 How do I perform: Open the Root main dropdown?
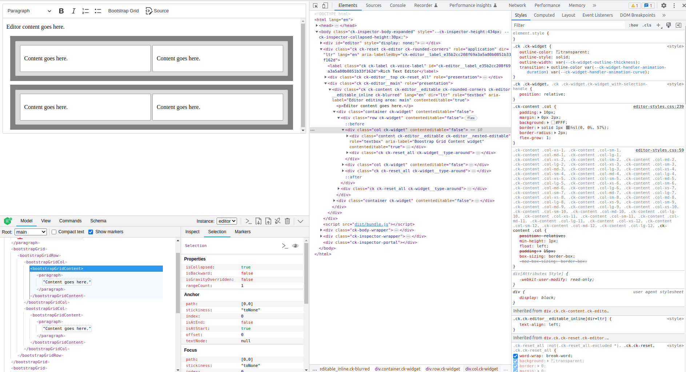click(31, 232)
